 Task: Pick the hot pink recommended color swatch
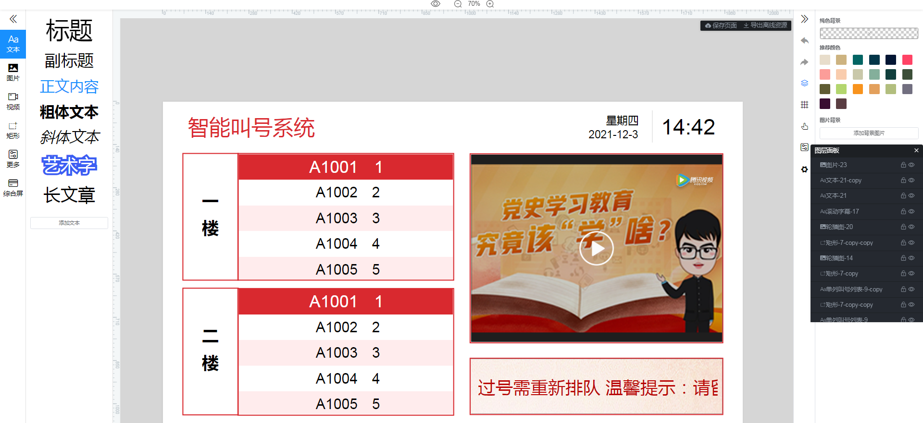click(x=907, y=60)
